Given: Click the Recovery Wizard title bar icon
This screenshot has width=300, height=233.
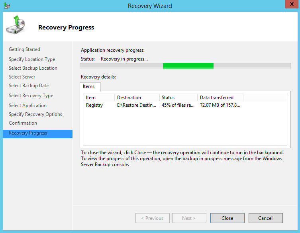Looking at the screenshot, I should click(x=6, y=6).
